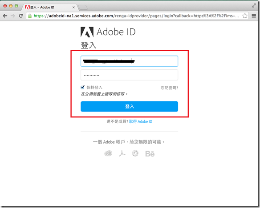Click the 一個 Adobe 帳戶 tagline text
This screenshot has width=260, height=208.
pyautogui.click(x=129, y=142)
